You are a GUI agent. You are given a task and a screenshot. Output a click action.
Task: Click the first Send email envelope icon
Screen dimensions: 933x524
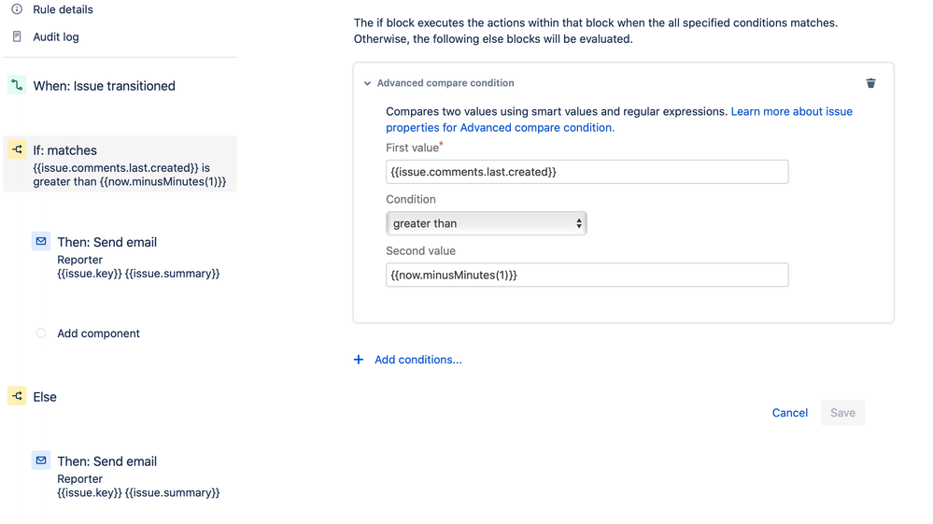coord(41,241)
